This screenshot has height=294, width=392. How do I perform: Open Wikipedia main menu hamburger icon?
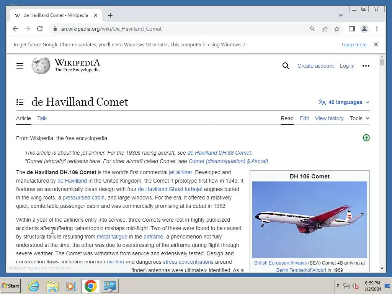coord(20,66)
